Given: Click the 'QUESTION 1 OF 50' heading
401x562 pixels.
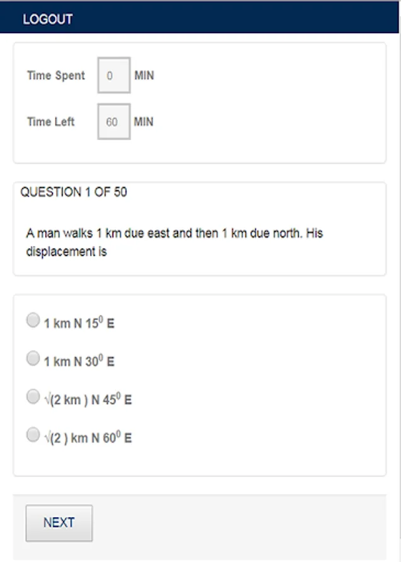Looking at the screenshot, I should [74, 192].
